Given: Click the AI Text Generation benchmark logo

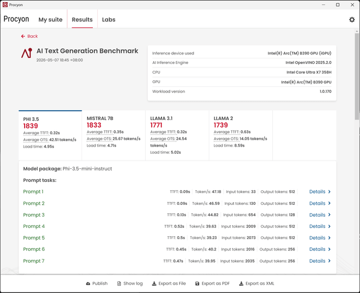Looking at the screenshot, I should (27, 53).
